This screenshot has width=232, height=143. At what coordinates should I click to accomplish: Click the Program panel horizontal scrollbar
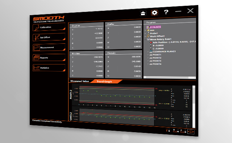170,77
